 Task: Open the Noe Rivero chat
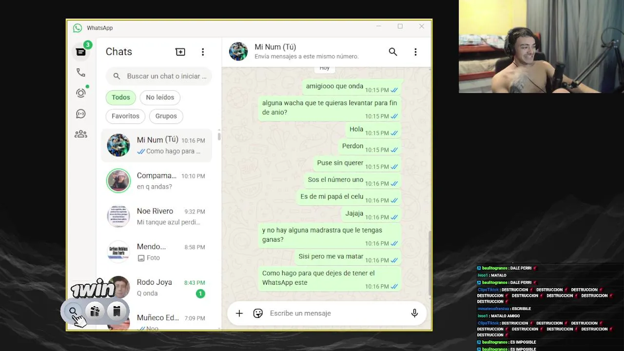pyautogui.click(x=156, y=216)
